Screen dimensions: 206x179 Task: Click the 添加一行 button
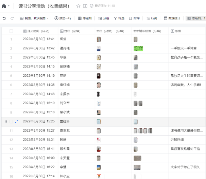(x=63, y=18)
